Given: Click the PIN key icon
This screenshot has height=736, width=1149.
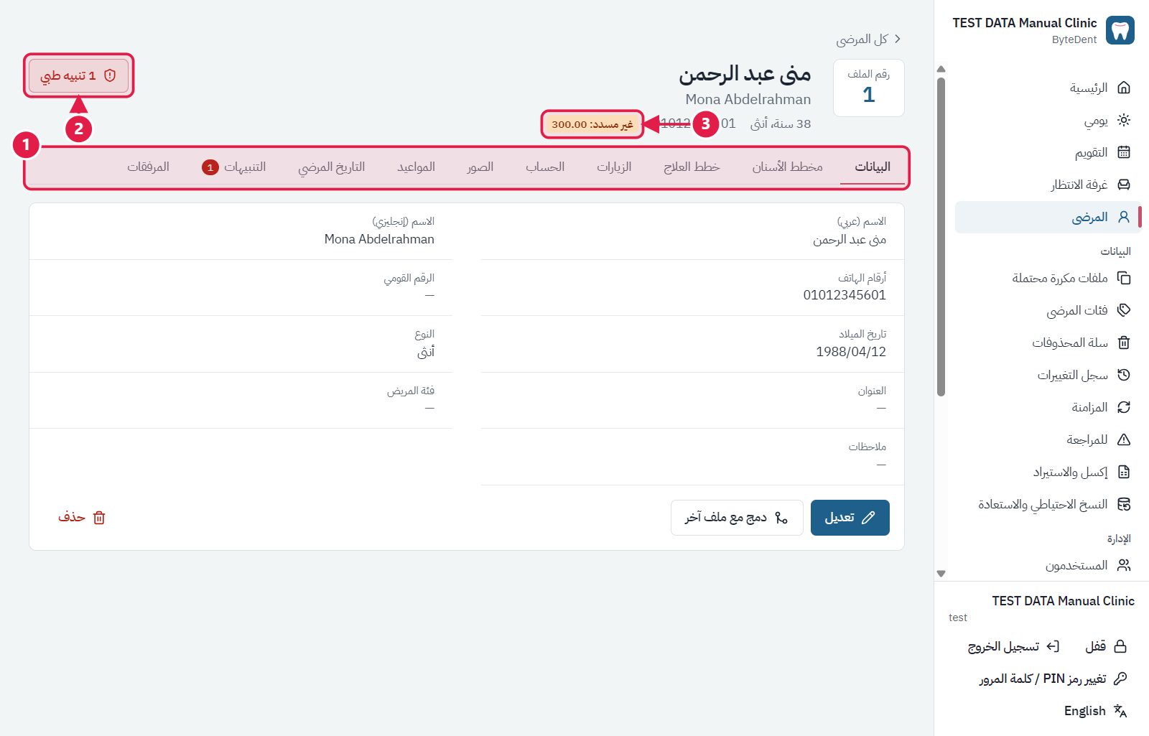Looking at the screenshot, I should 1120,679.
